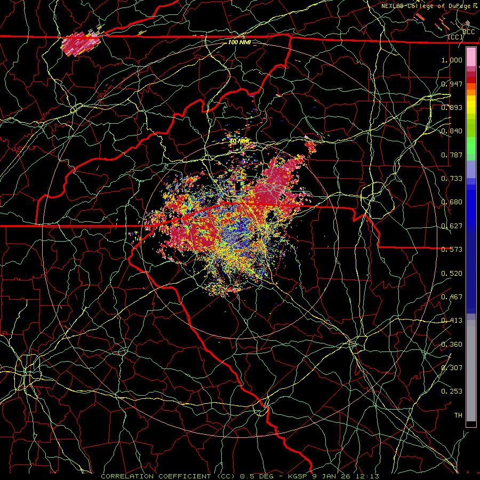
Task: Select the 0.733 legend value
Action: [452, 179]
